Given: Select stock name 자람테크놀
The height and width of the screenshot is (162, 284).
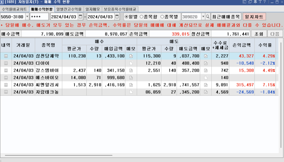Looking at the screenshot, I should pyautogui.click(x=47, y=92).
